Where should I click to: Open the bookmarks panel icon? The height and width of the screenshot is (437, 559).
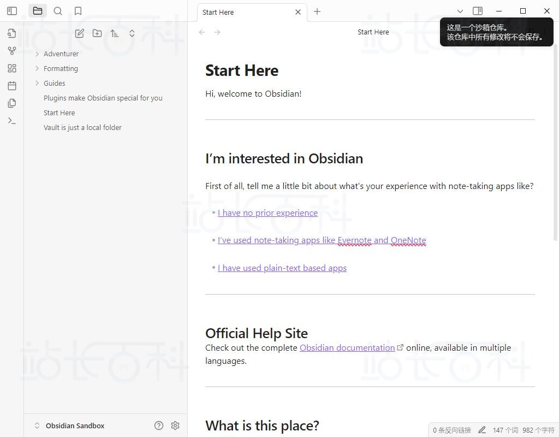click(x=78, y=11)
